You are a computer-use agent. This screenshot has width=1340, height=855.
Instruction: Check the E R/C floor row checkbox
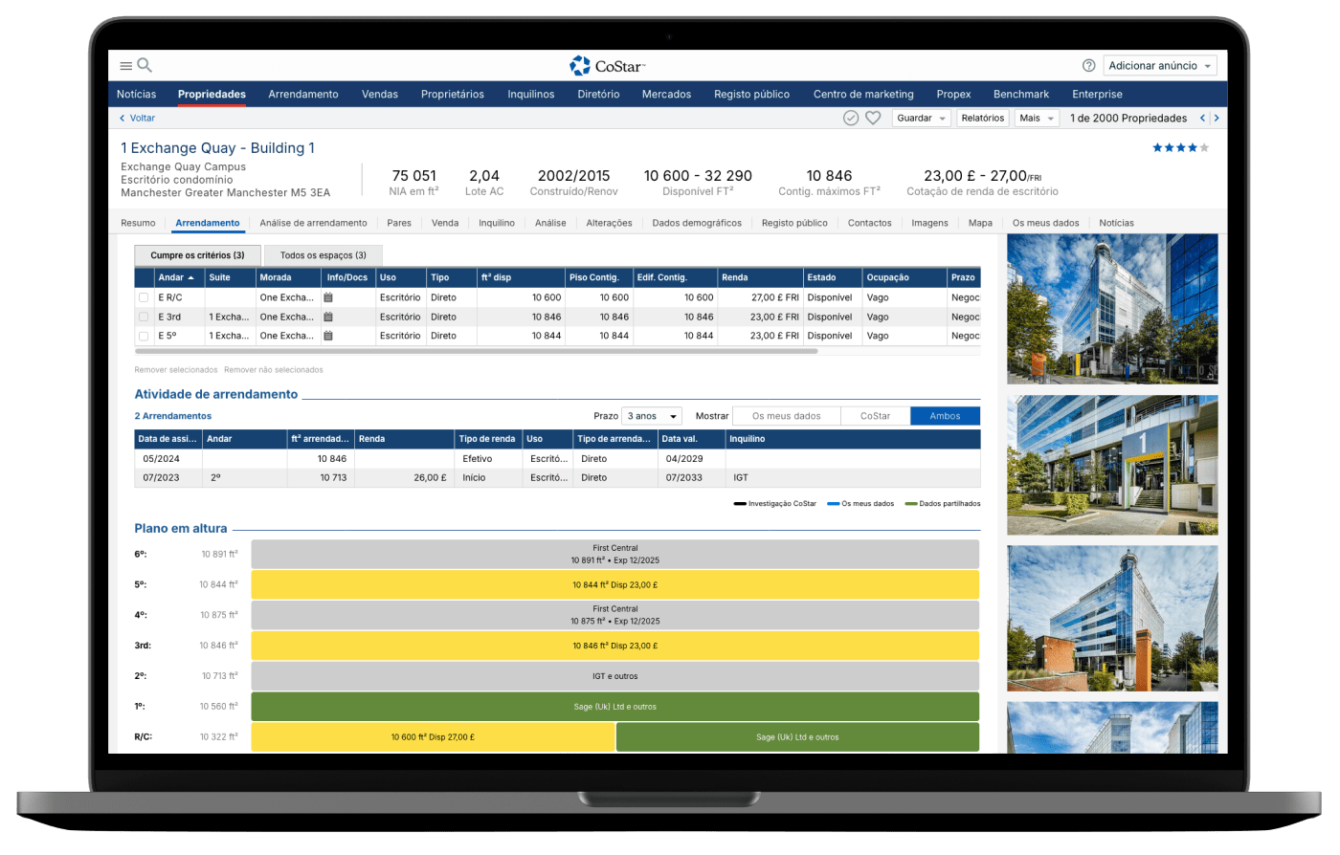tap(144, 297)
